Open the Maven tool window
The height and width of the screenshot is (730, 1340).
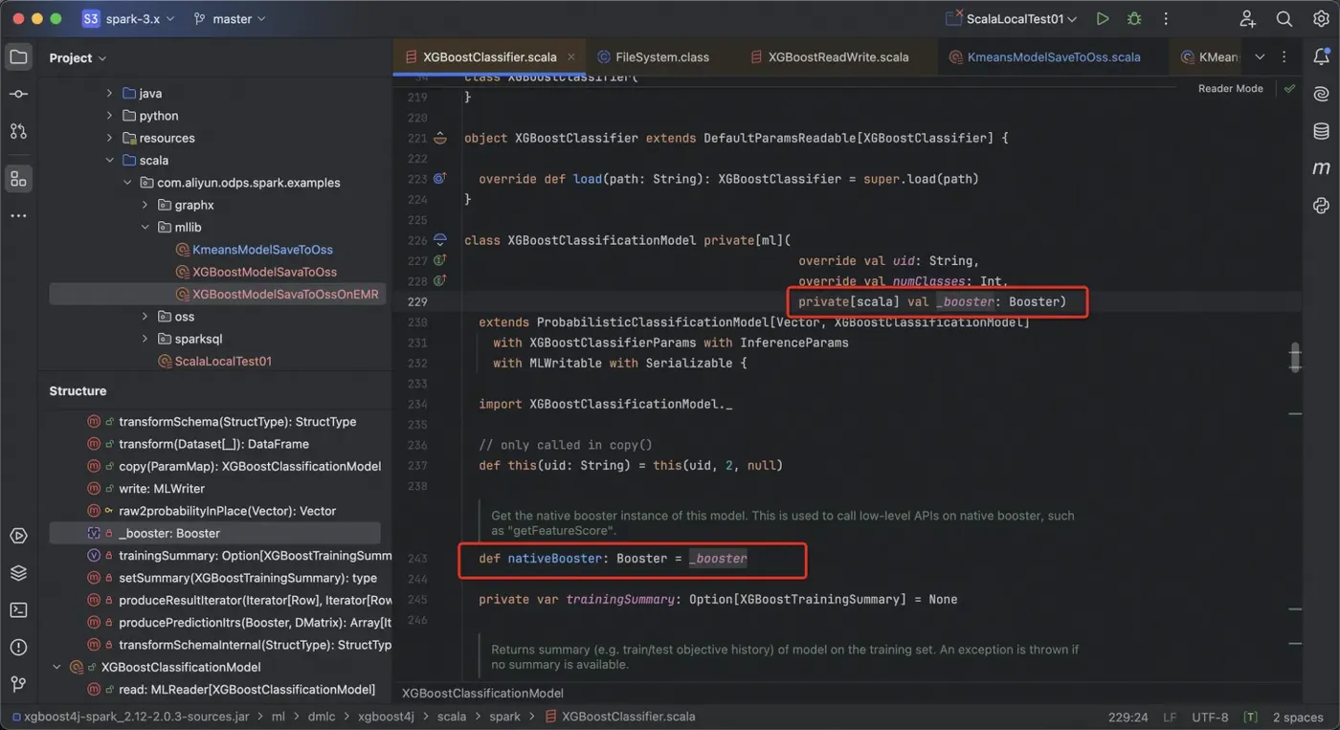[x=1322, y=168]
